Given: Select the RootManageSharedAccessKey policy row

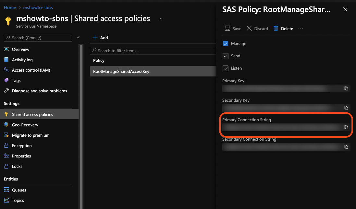Looking at the screenshot, I should pyautogui.click(x=153, y=71).
